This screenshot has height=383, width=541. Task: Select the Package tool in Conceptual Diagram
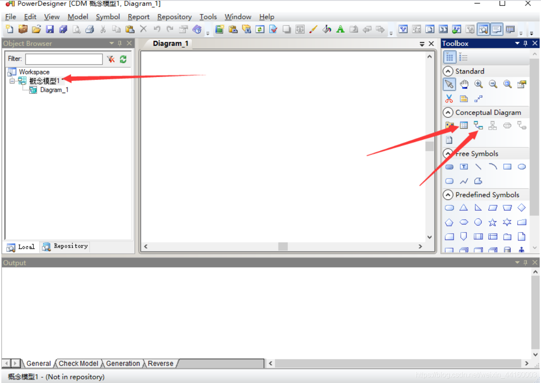(449, 125)
